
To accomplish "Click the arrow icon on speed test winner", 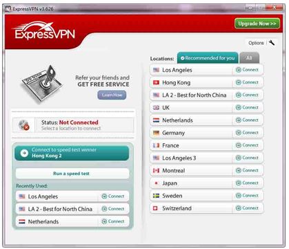I will click(x=24, y=153).
